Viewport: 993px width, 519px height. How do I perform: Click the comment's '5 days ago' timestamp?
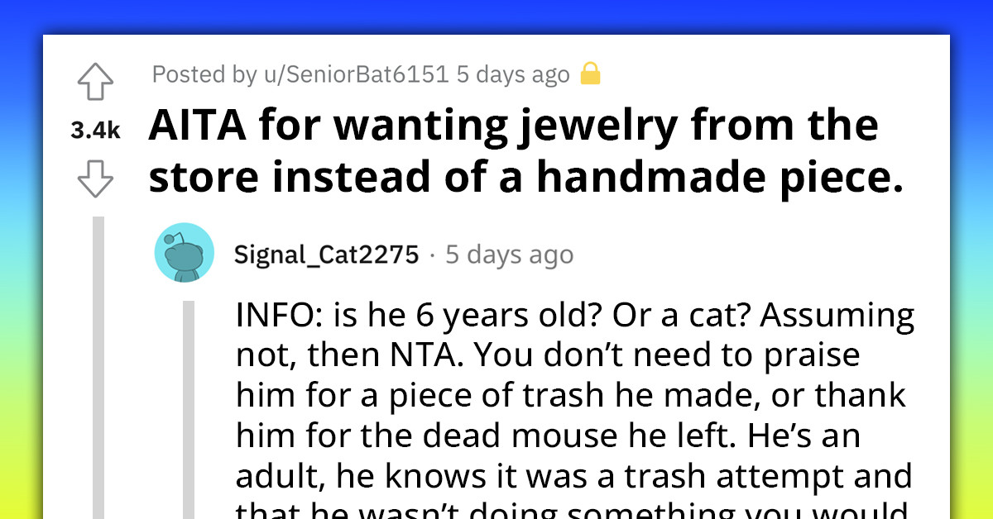click(509, 254)
